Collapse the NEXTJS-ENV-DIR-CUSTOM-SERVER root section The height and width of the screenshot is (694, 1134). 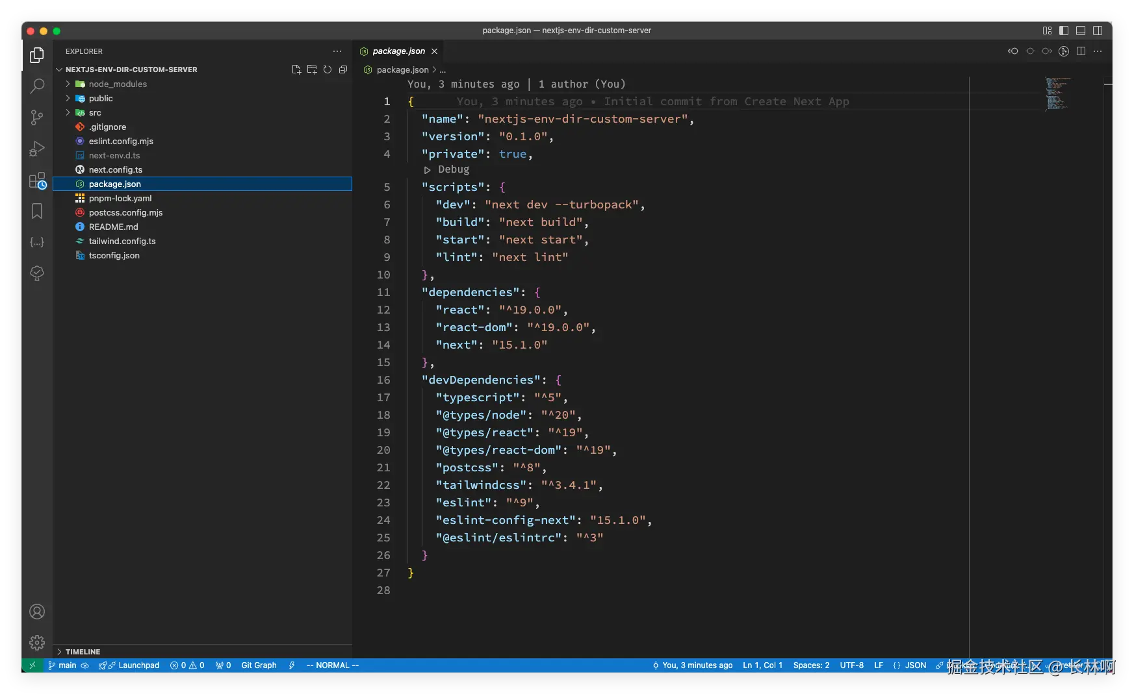pyautogui.click(x=131, y=69)
